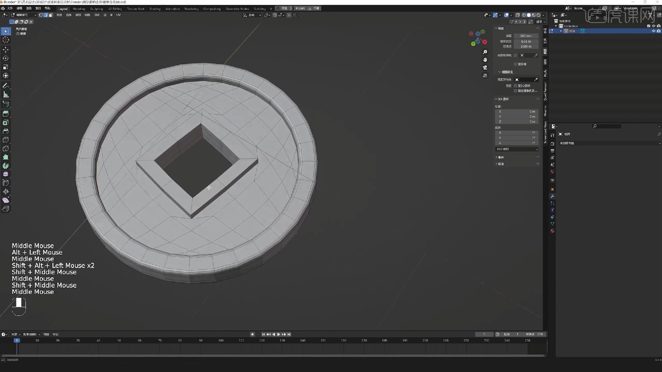Image resolution: width=662 pixels, height=372 pixels.
Task: Select the Annotate tool
Action: [6, 86]
